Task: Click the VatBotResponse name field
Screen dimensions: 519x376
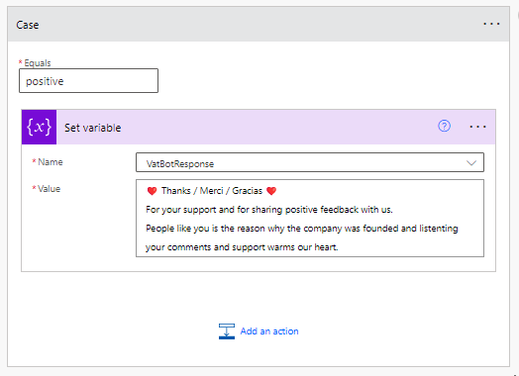Action: tap(310, 162)
